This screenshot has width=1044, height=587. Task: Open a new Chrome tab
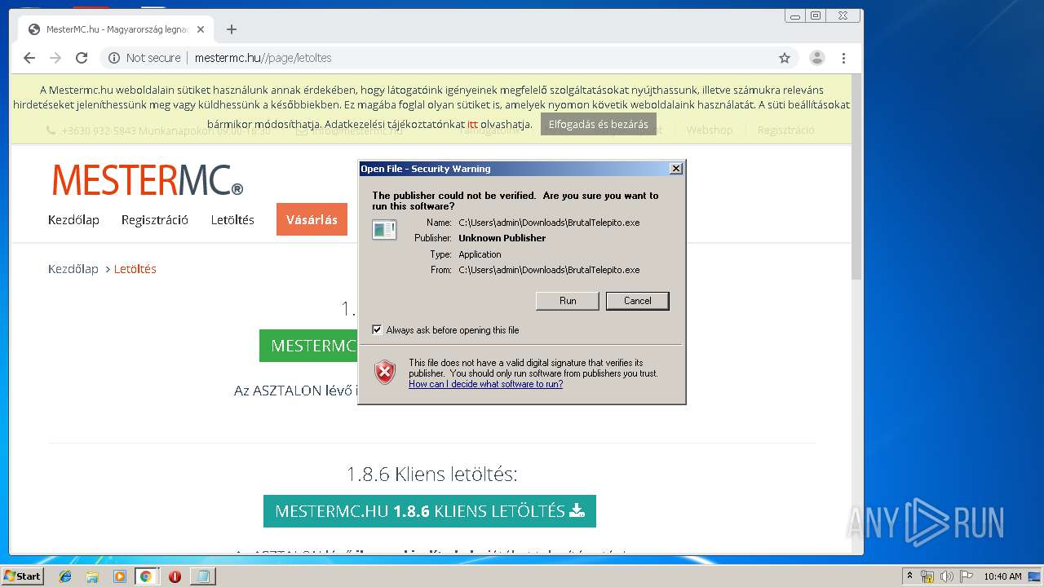tap(232, 29)
